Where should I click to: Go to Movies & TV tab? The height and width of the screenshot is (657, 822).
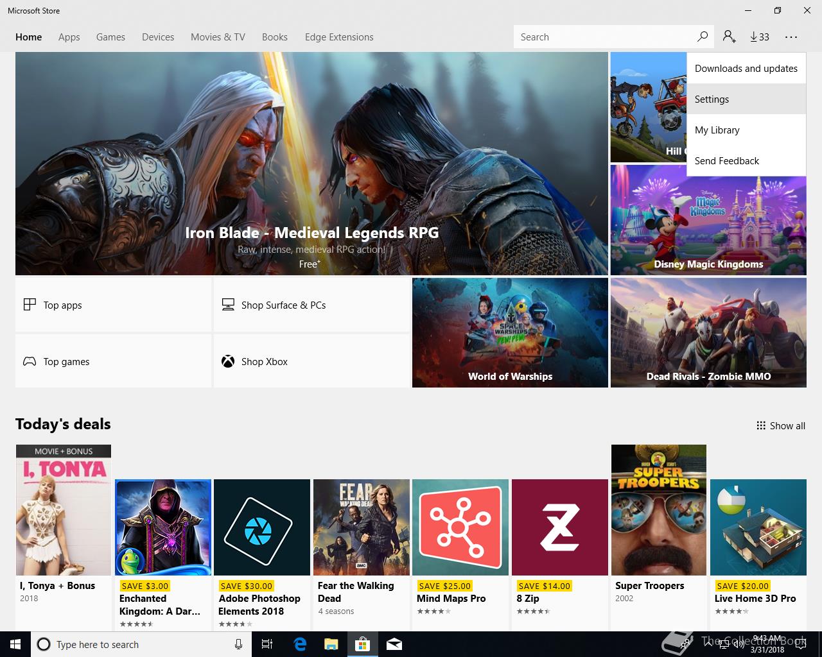point(218,37)
